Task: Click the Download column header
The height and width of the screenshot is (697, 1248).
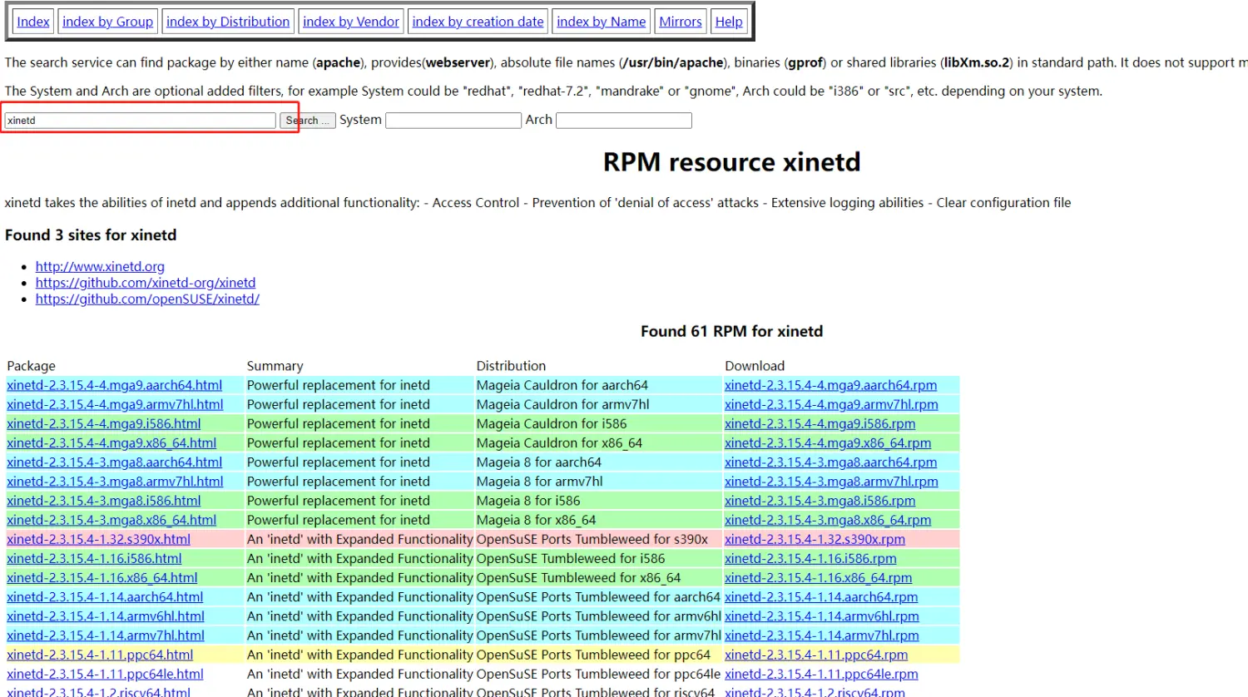Action: pos(755,366)
